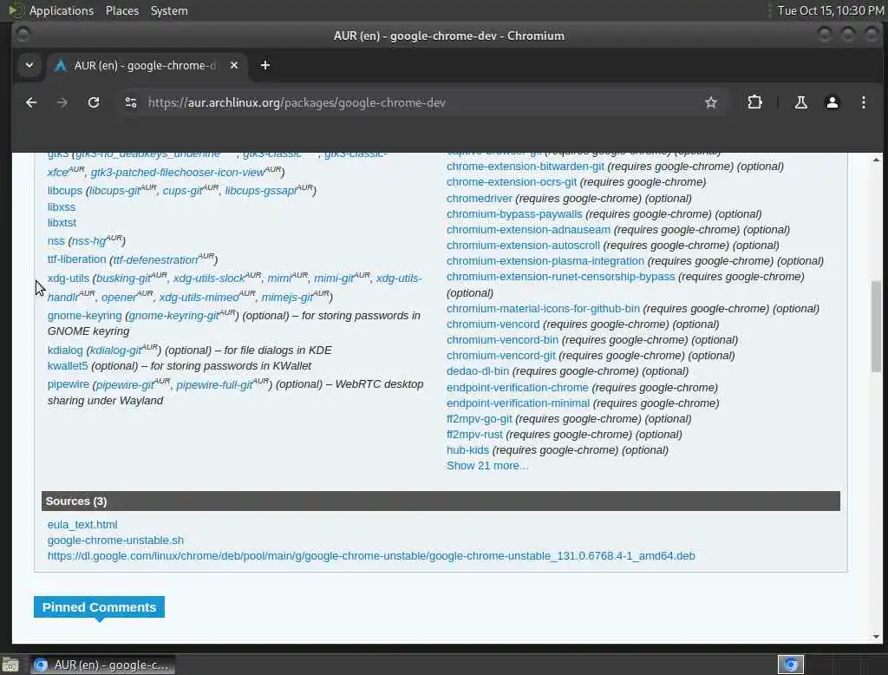Click the show desktop icon in taskbar
Viewport: 888px width, 675px height.
coord(10,665)
